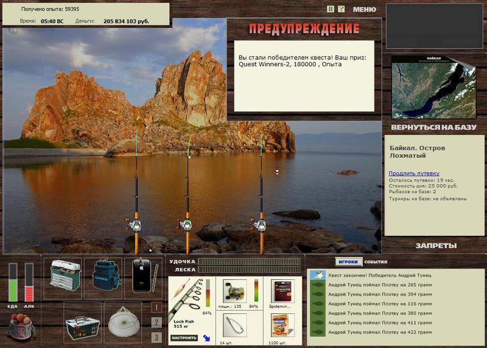Image resolution: width=487 pixels, height=348 pixels.
Task: Click the quest winner prize message text
Action: point(303,61)
